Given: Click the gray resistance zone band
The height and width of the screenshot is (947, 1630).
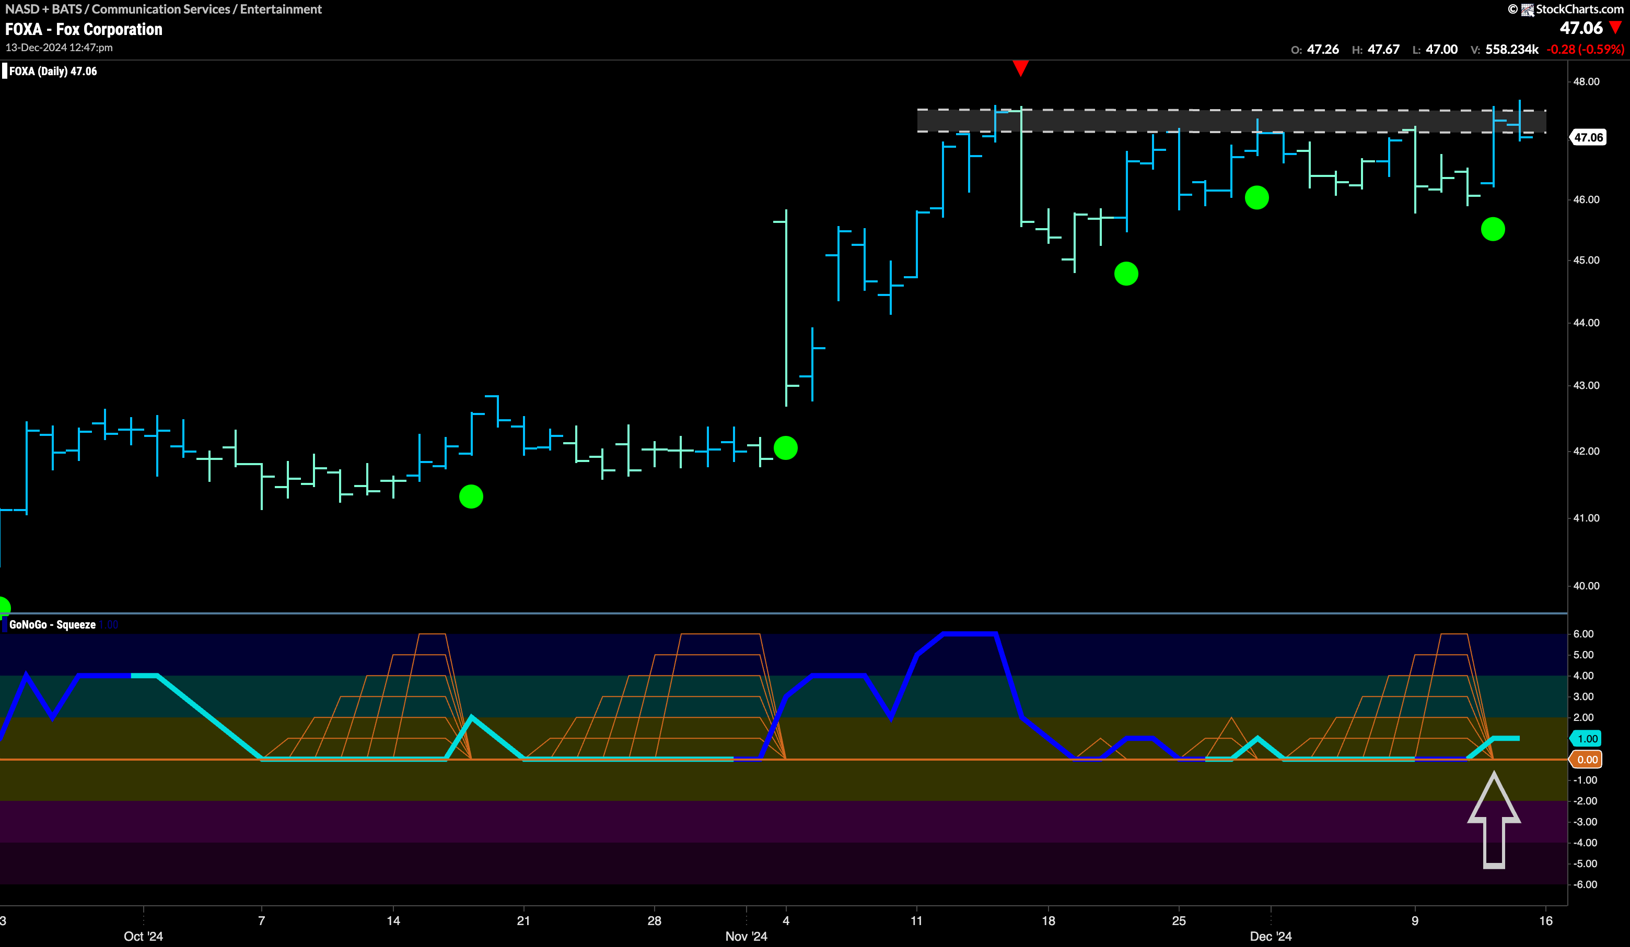Looking at the screenshot, I should [1231, 121].
